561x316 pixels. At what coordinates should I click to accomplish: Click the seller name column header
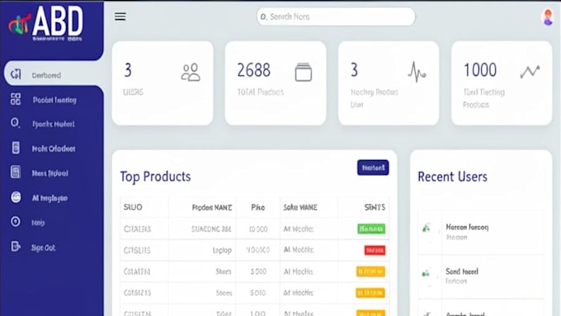[x=300, y=208]
